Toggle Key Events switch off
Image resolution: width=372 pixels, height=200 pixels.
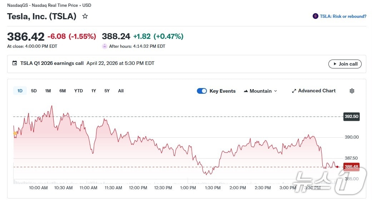click(x=202, y=91)
